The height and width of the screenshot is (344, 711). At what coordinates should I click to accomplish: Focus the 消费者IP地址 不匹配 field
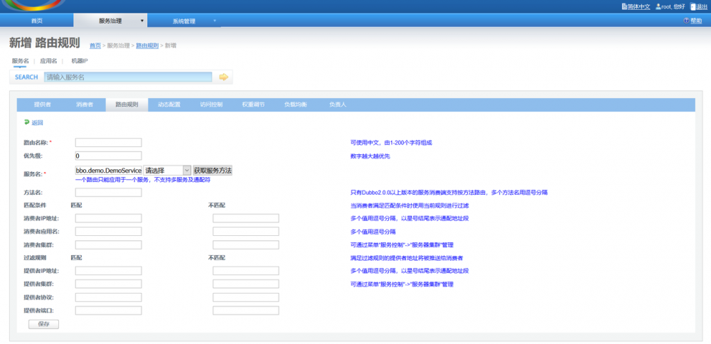(x=246, y=218)
